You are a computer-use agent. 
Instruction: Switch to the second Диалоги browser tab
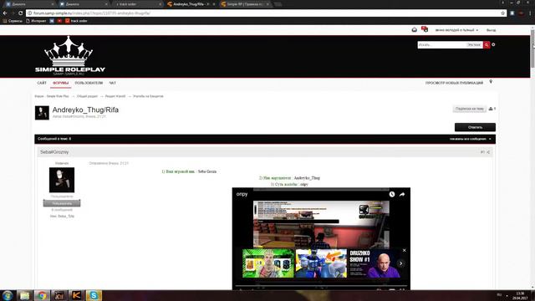point(83,4)
